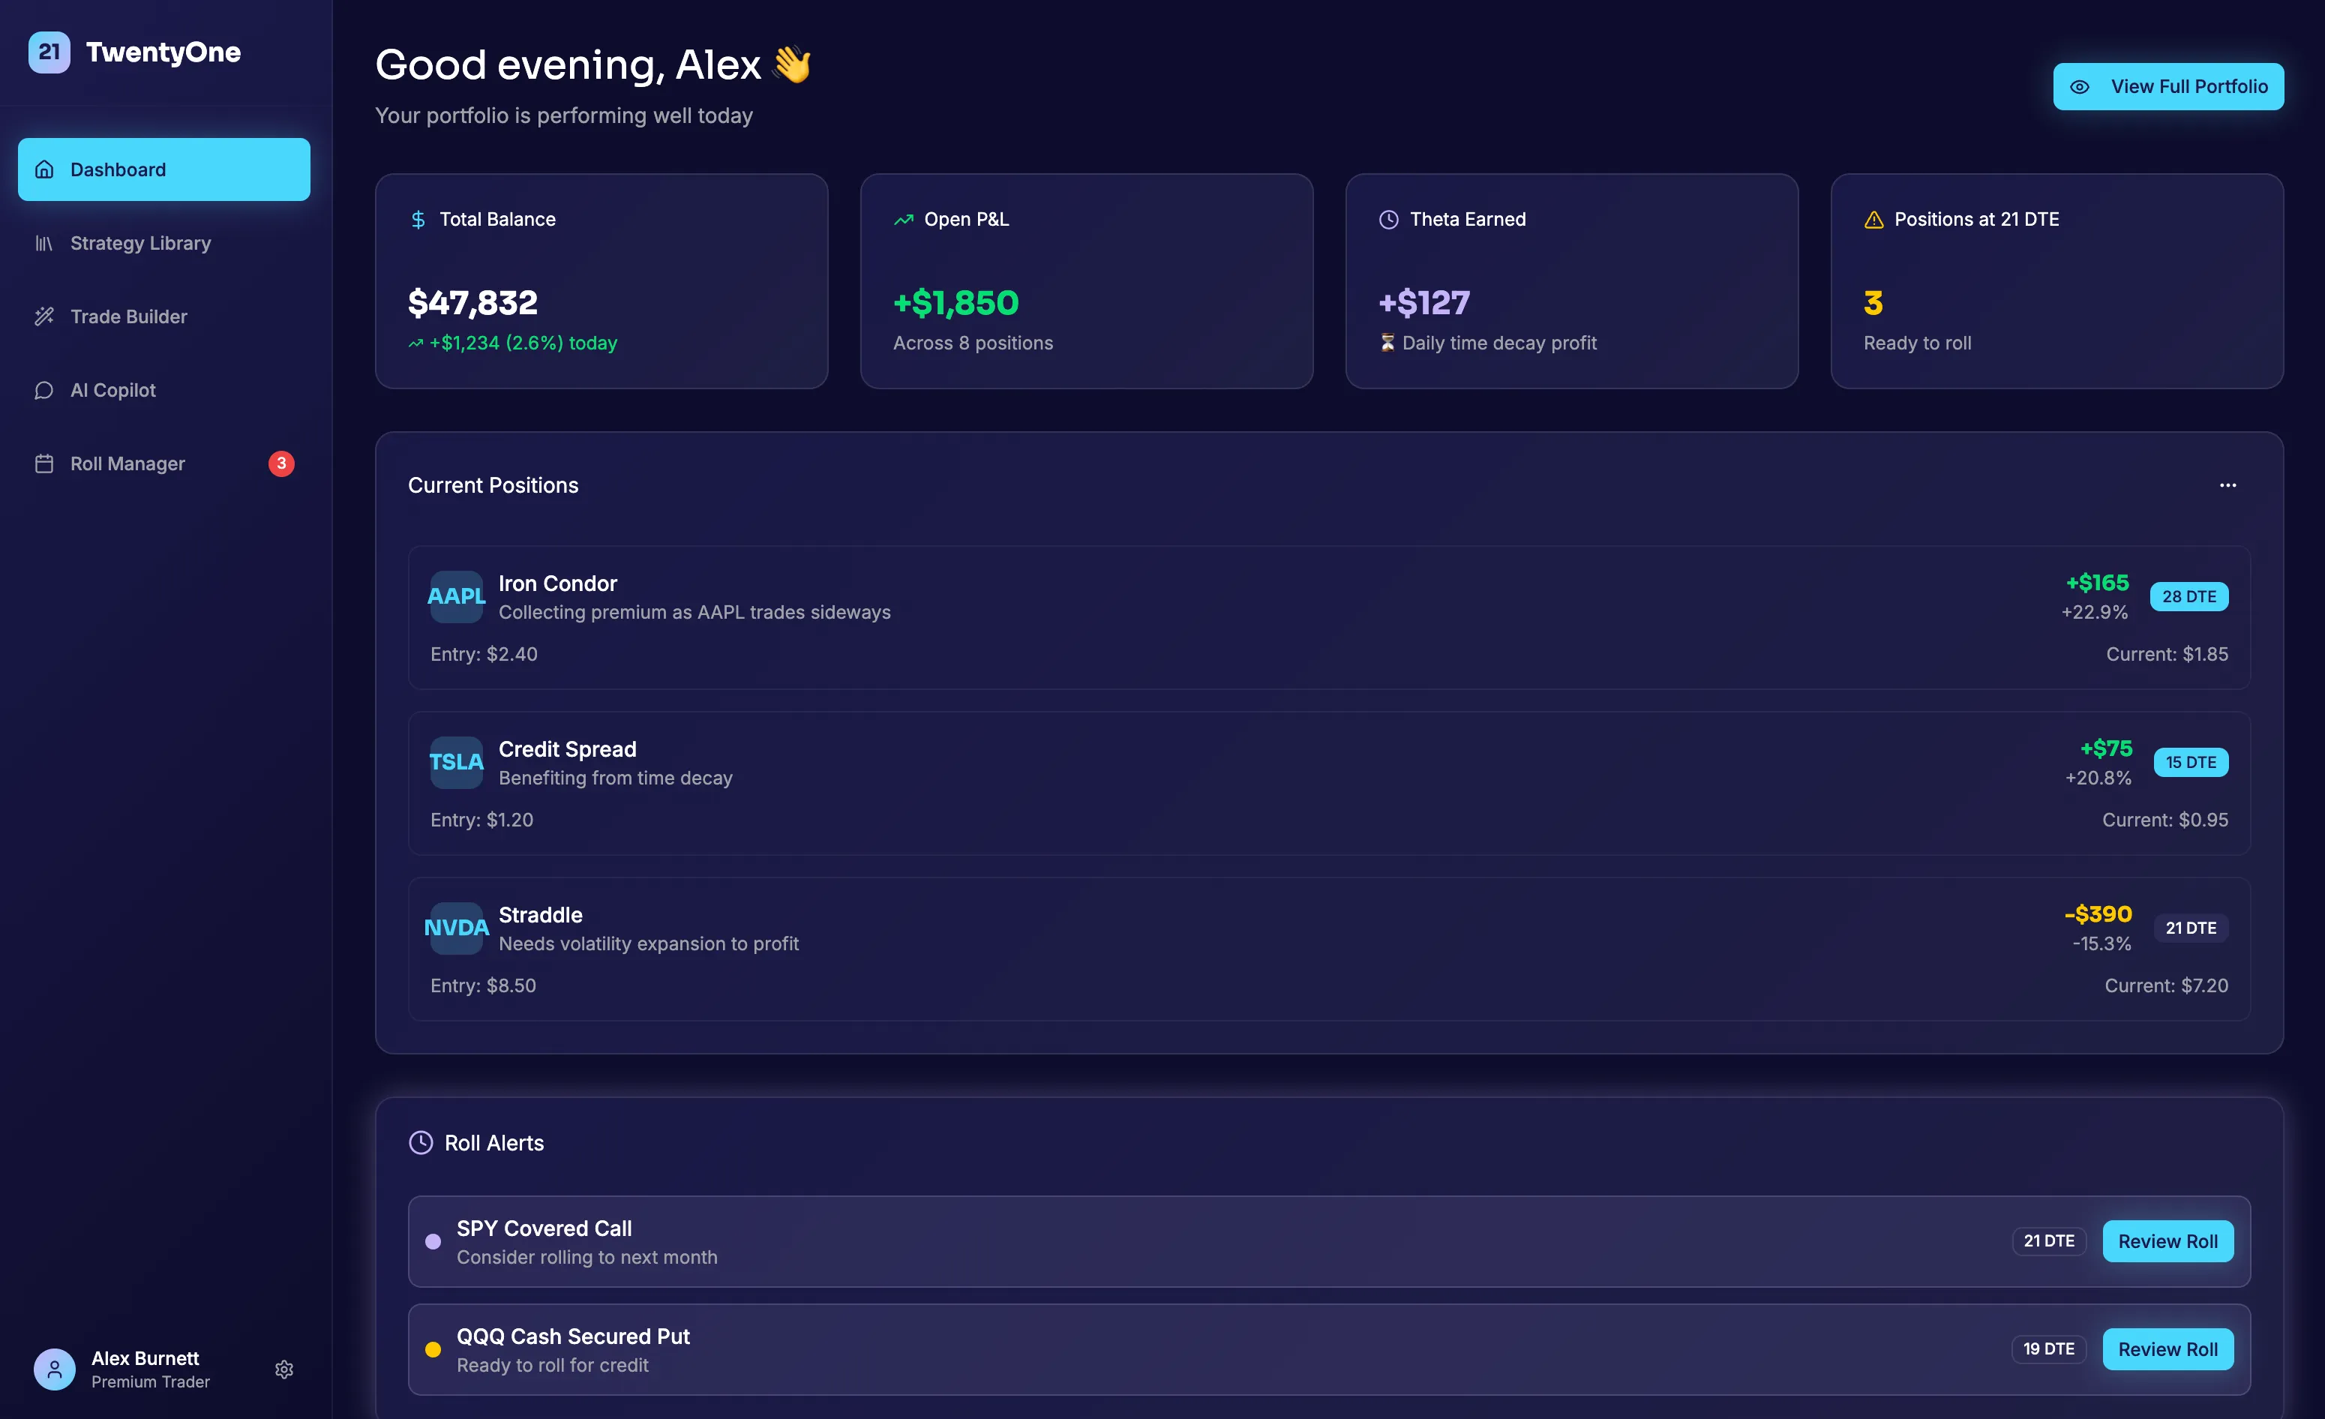This screenshot has height=1419, width=2325.
Task: Open settings via the gear icon
Action: point(284,1369)
